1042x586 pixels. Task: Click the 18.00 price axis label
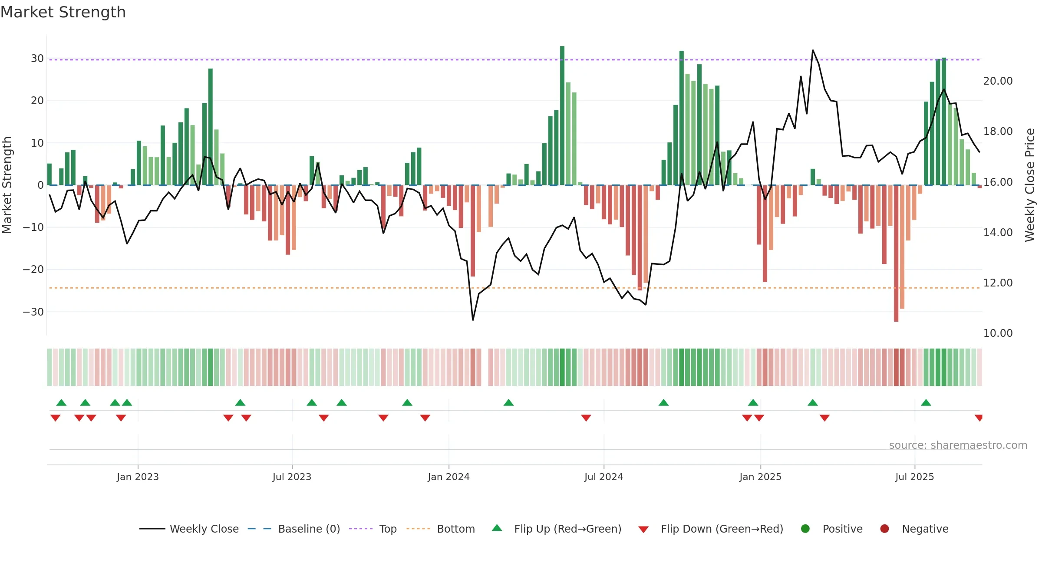point(998,131)
